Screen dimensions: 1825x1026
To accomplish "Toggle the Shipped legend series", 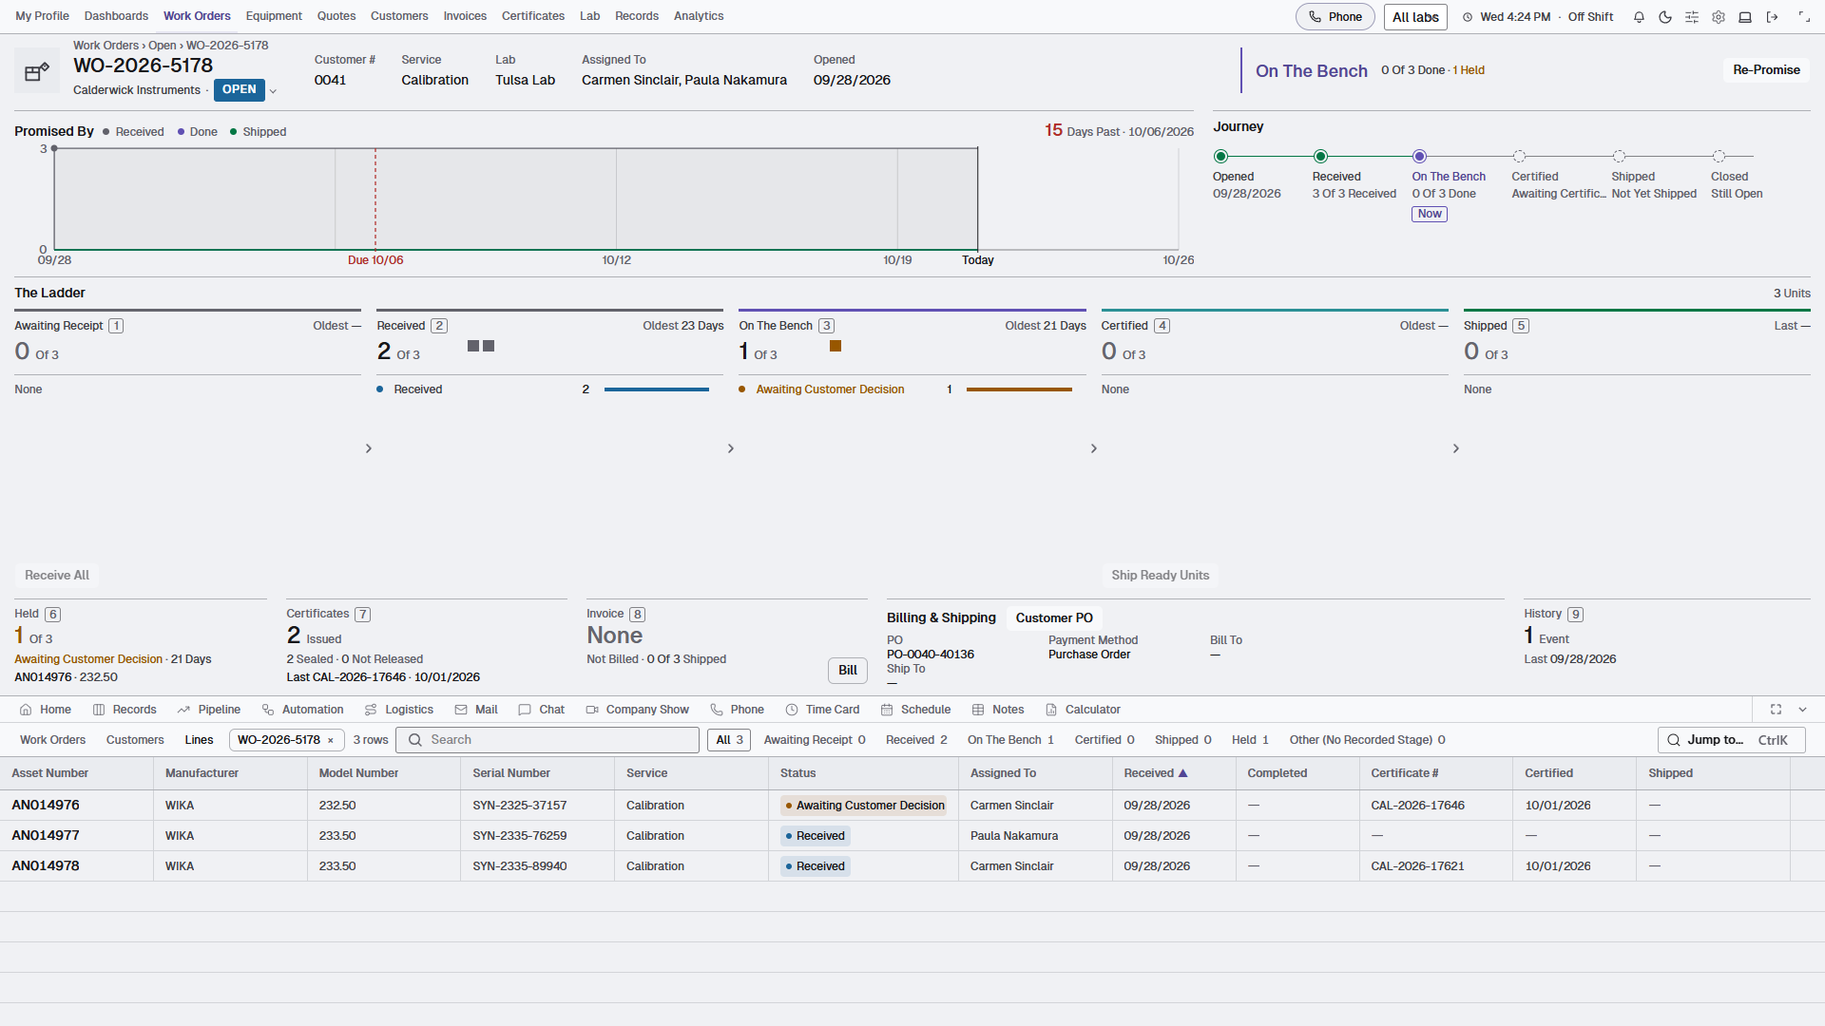I will 258,132.
